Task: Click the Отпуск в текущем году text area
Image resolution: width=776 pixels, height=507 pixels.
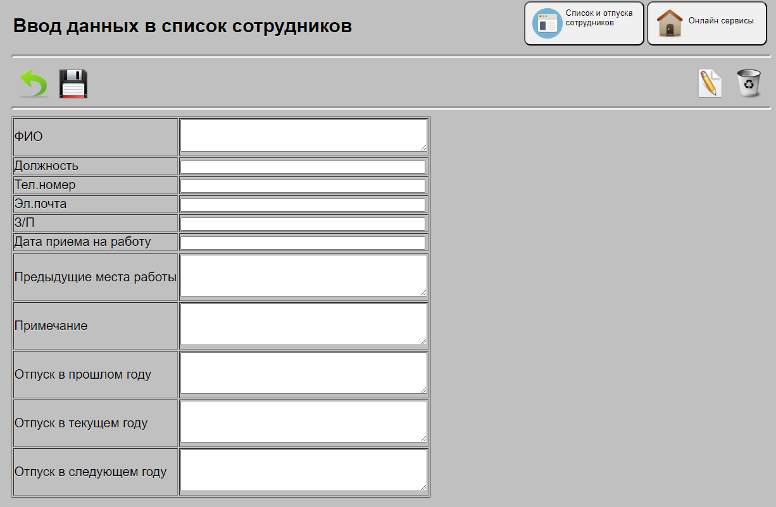Action: 303,421
